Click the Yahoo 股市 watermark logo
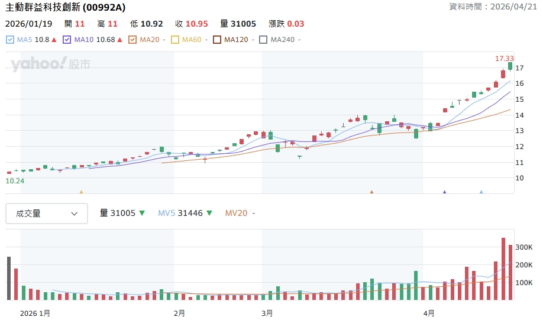This screenshot has width=543, height=320. click(x=50, y=64)
